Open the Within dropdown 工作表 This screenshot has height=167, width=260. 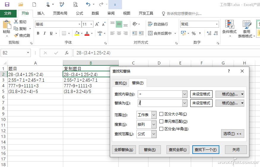tap(154, 115)
